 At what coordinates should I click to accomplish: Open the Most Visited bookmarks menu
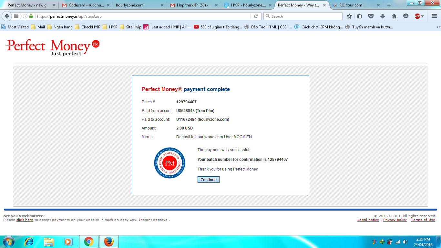15,27
